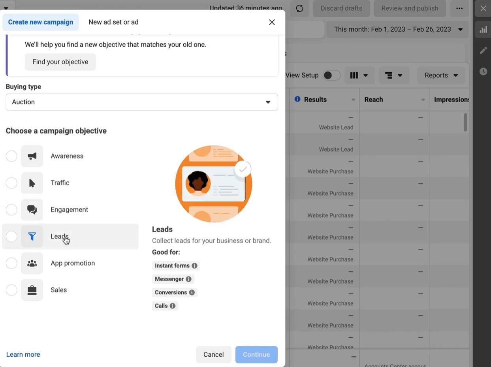Open the Learn more link
The height and width of the screenshot is (367, 491).
coord(23,354)
